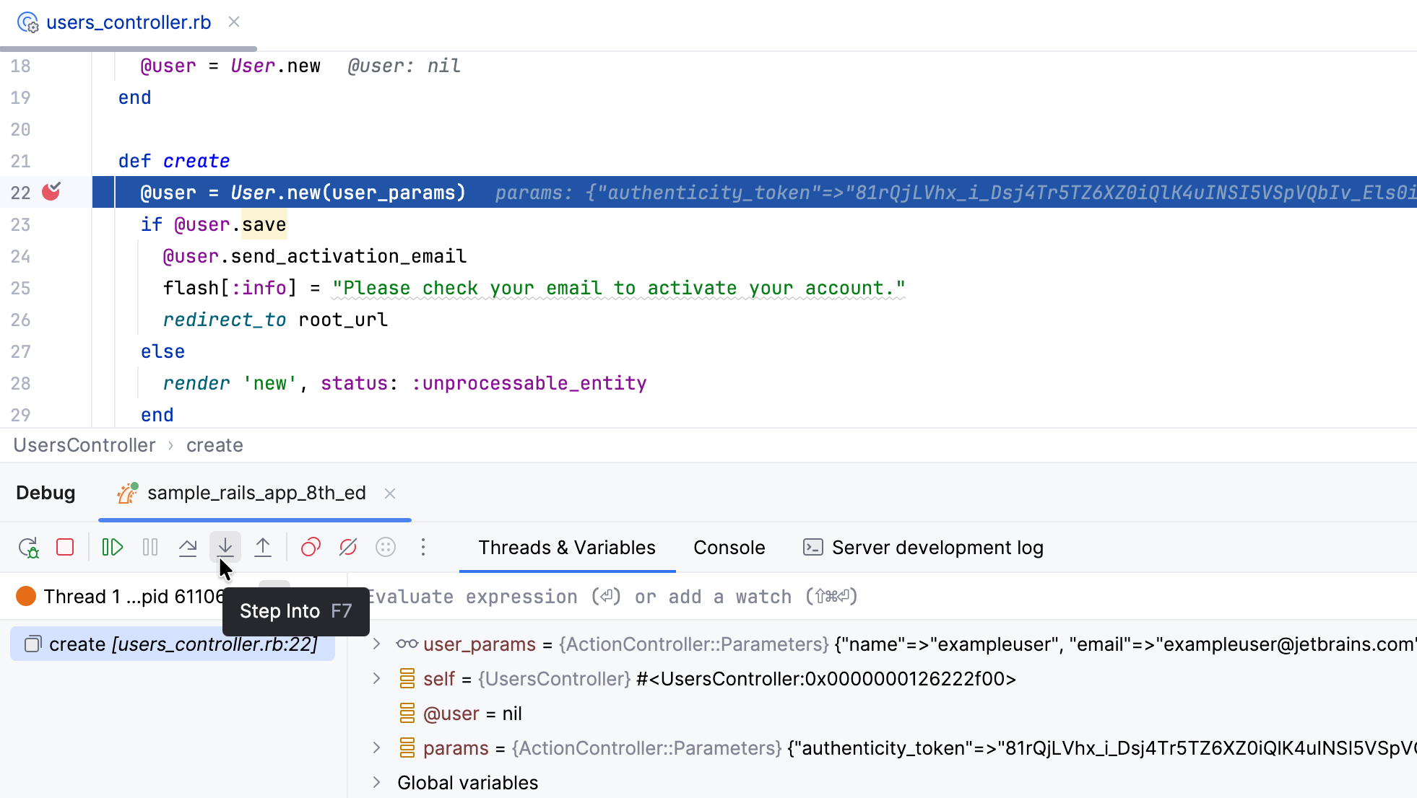Click the Step Into arrow button

pyautogui.click(x=225, y=548)
